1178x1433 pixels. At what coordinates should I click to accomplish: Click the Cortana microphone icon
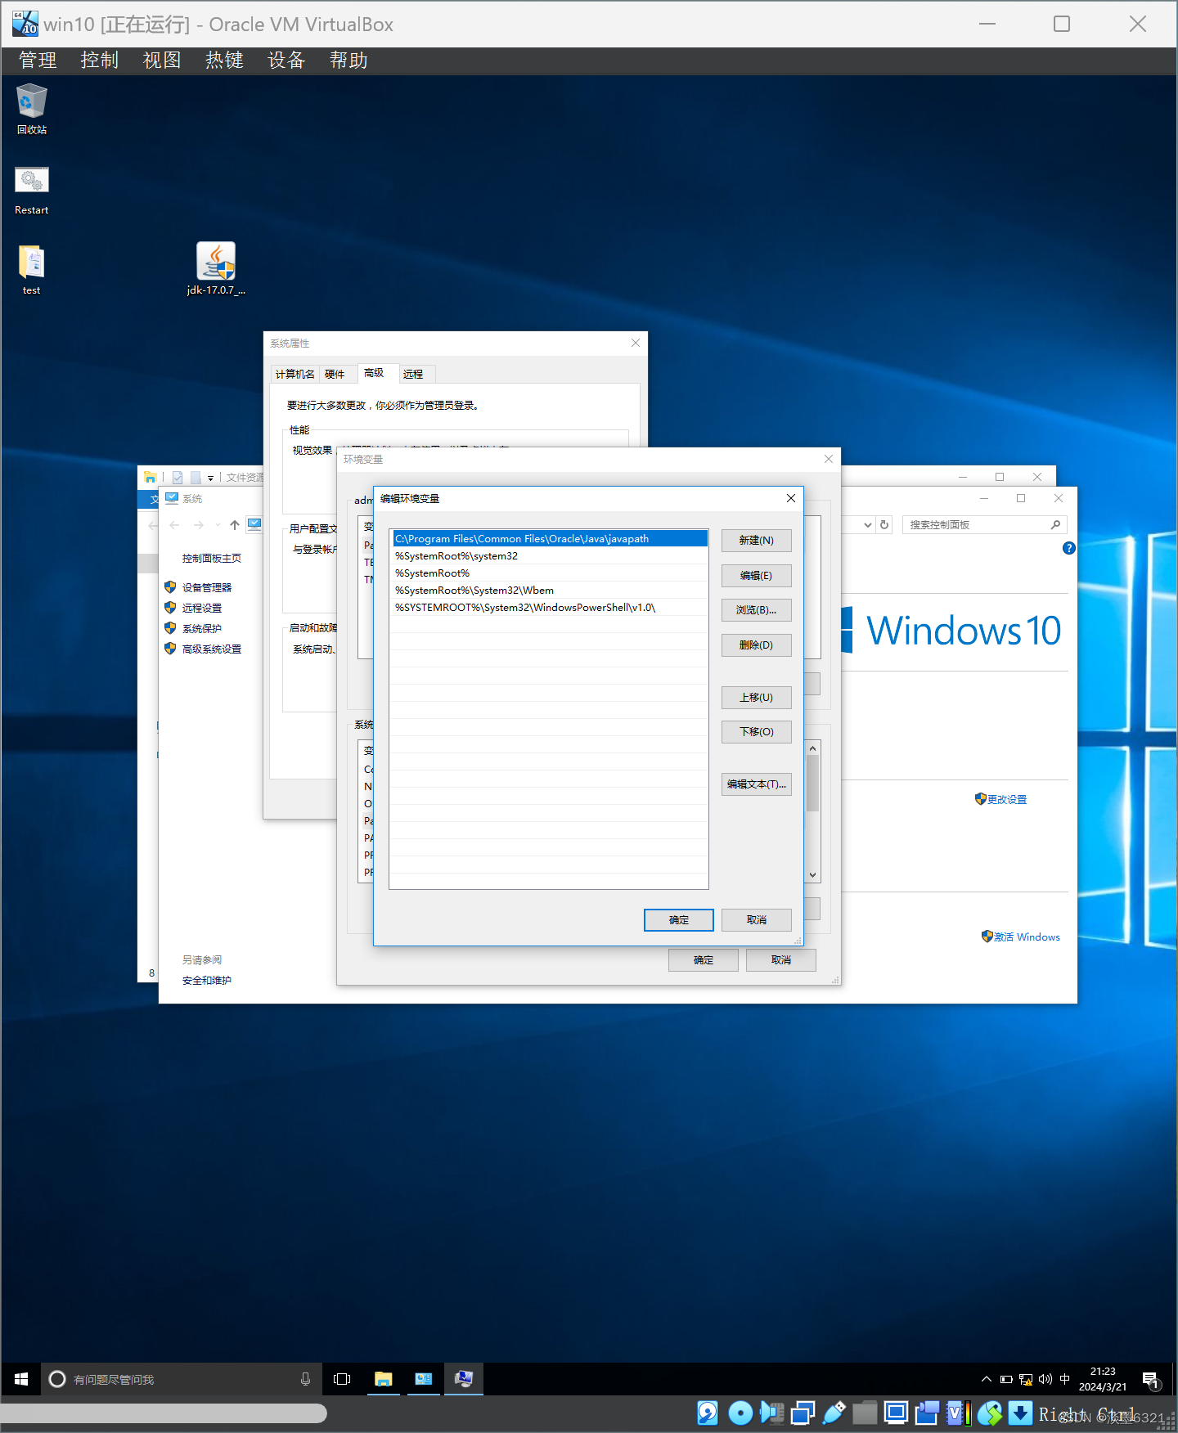click(305, 1379)
